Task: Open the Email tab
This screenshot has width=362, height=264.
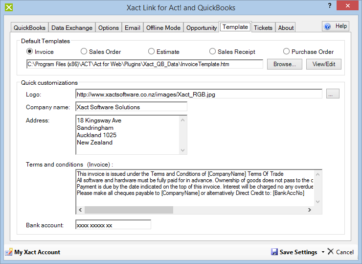Action: click(133, 27)
